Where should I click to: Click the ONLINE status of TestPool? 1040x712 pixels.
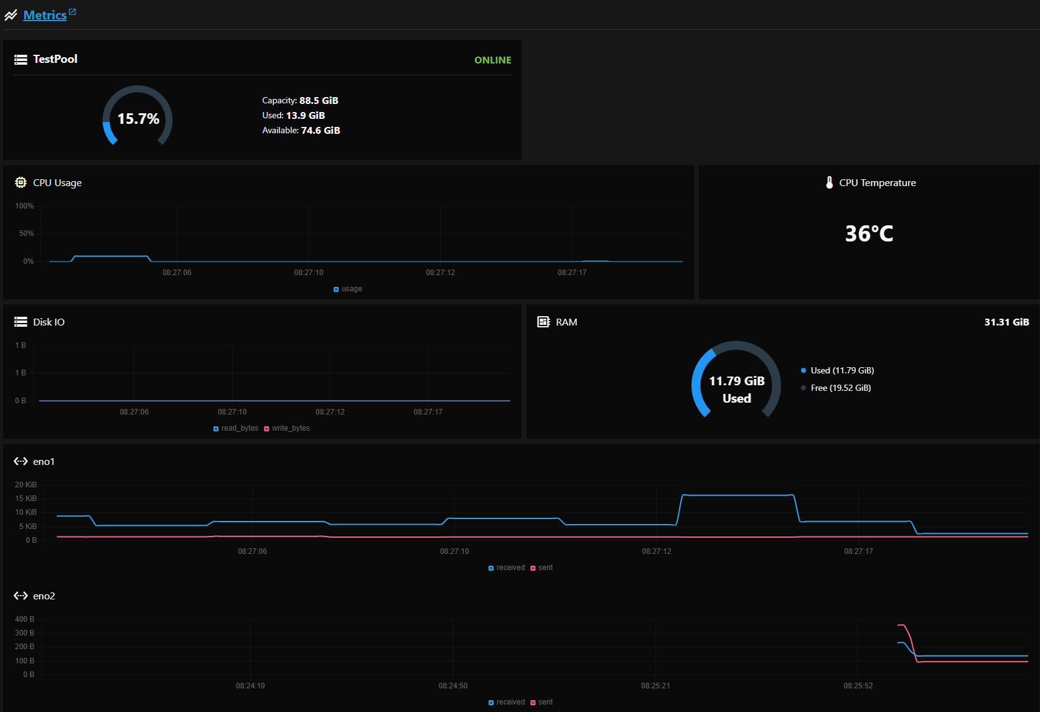492,60
